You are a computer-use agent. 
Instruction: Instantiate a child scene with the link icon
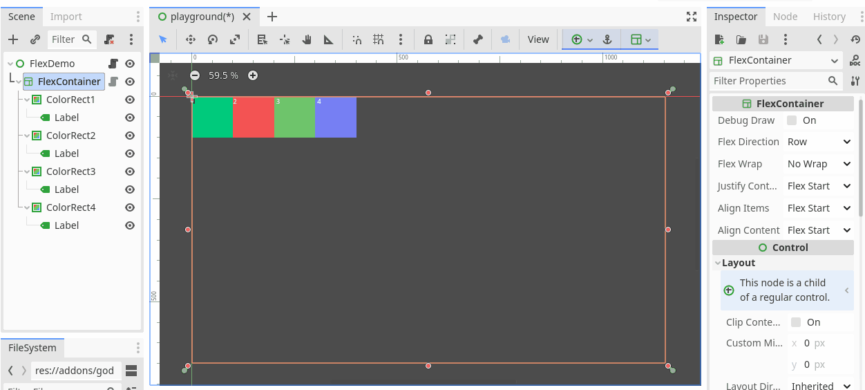tap(35, 39)
